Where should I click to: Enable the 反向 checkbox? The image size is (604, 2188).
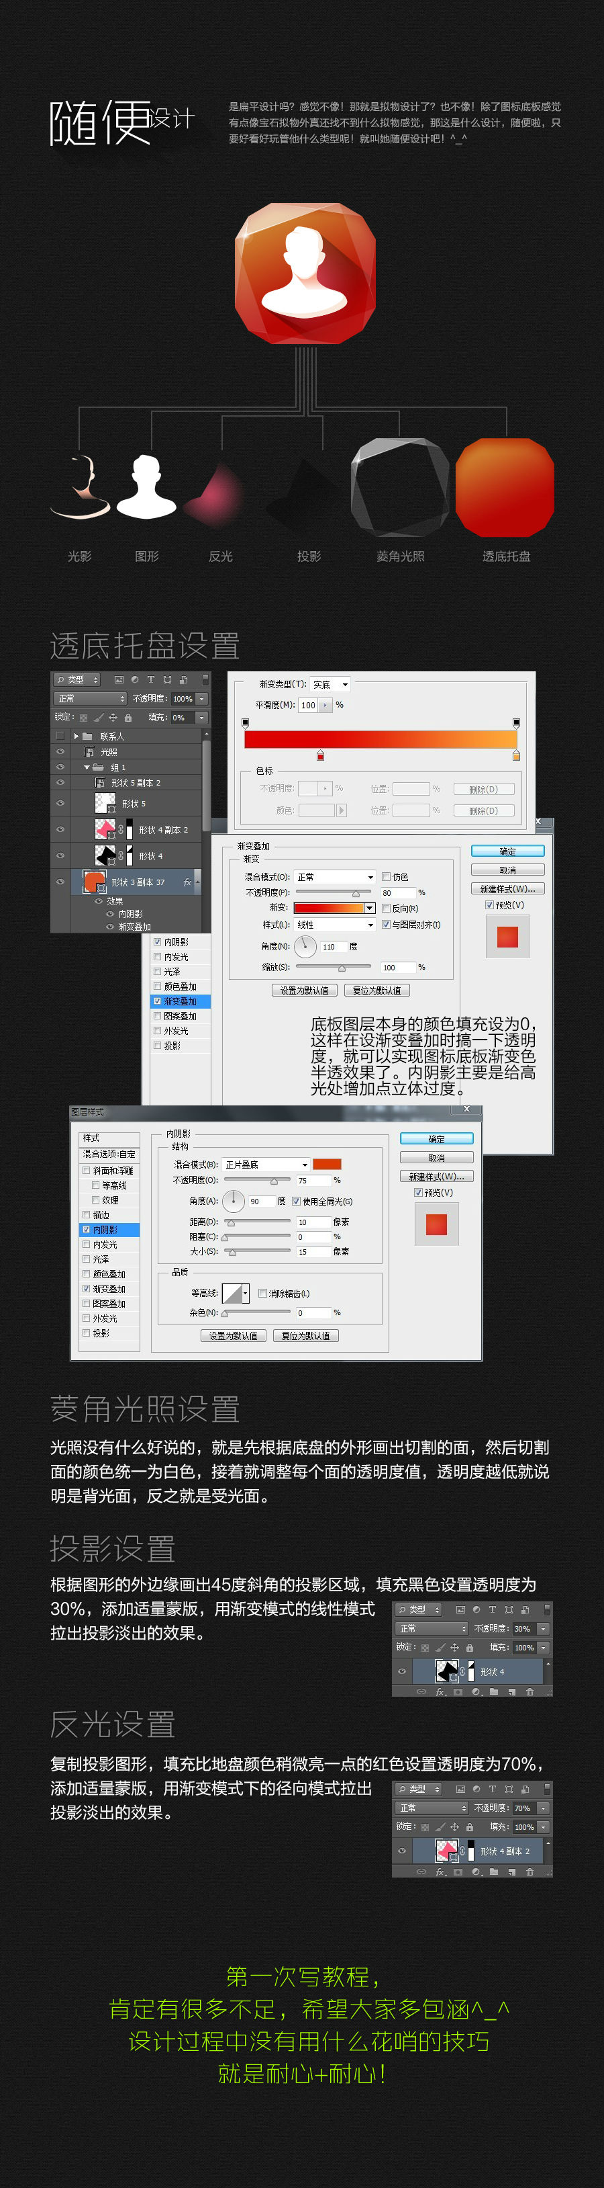pyautogui.click(x=386, y=908)
